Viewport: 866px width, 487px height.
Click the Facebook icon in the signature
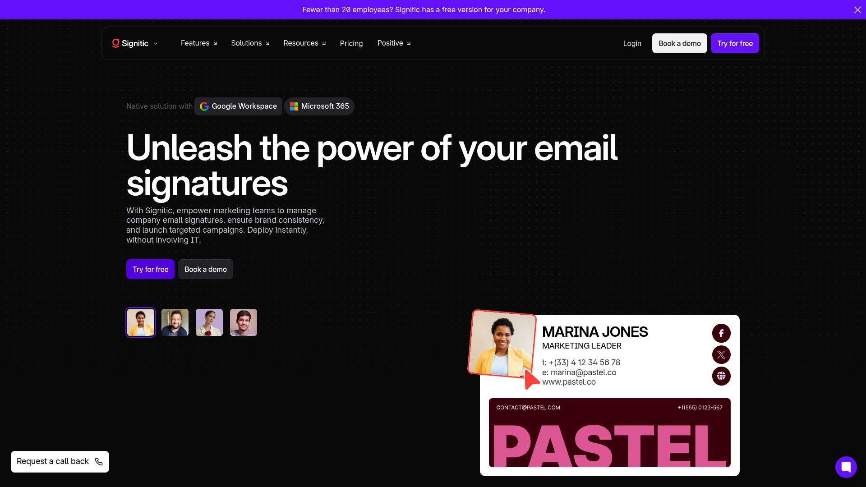tap(721, 333)
